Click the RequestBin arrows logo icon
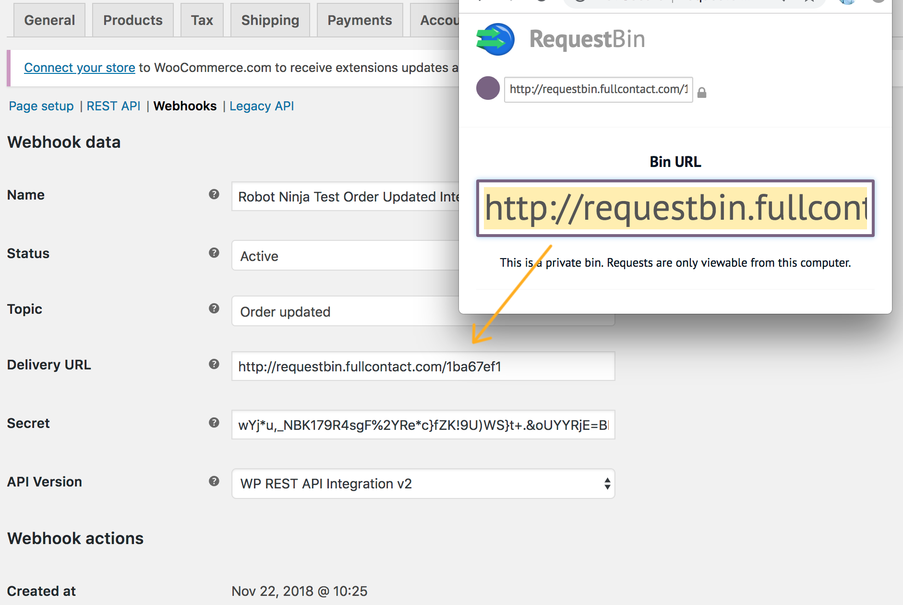The height and width of the screenshot is (605, 903). click(495, 39)
